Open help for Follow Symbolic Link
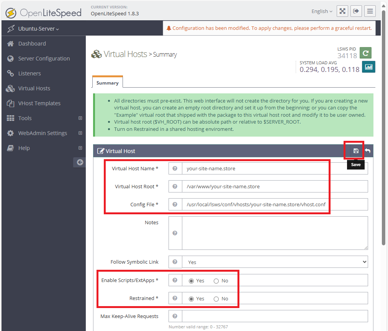Image resolution: width=388 pixels, height=331 pixels. pos(175,262)
